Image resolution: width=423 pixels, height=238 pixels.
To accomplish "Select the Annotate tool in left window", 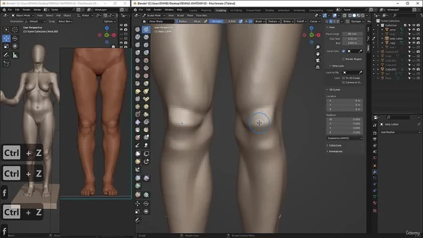I will coord(6,55).
